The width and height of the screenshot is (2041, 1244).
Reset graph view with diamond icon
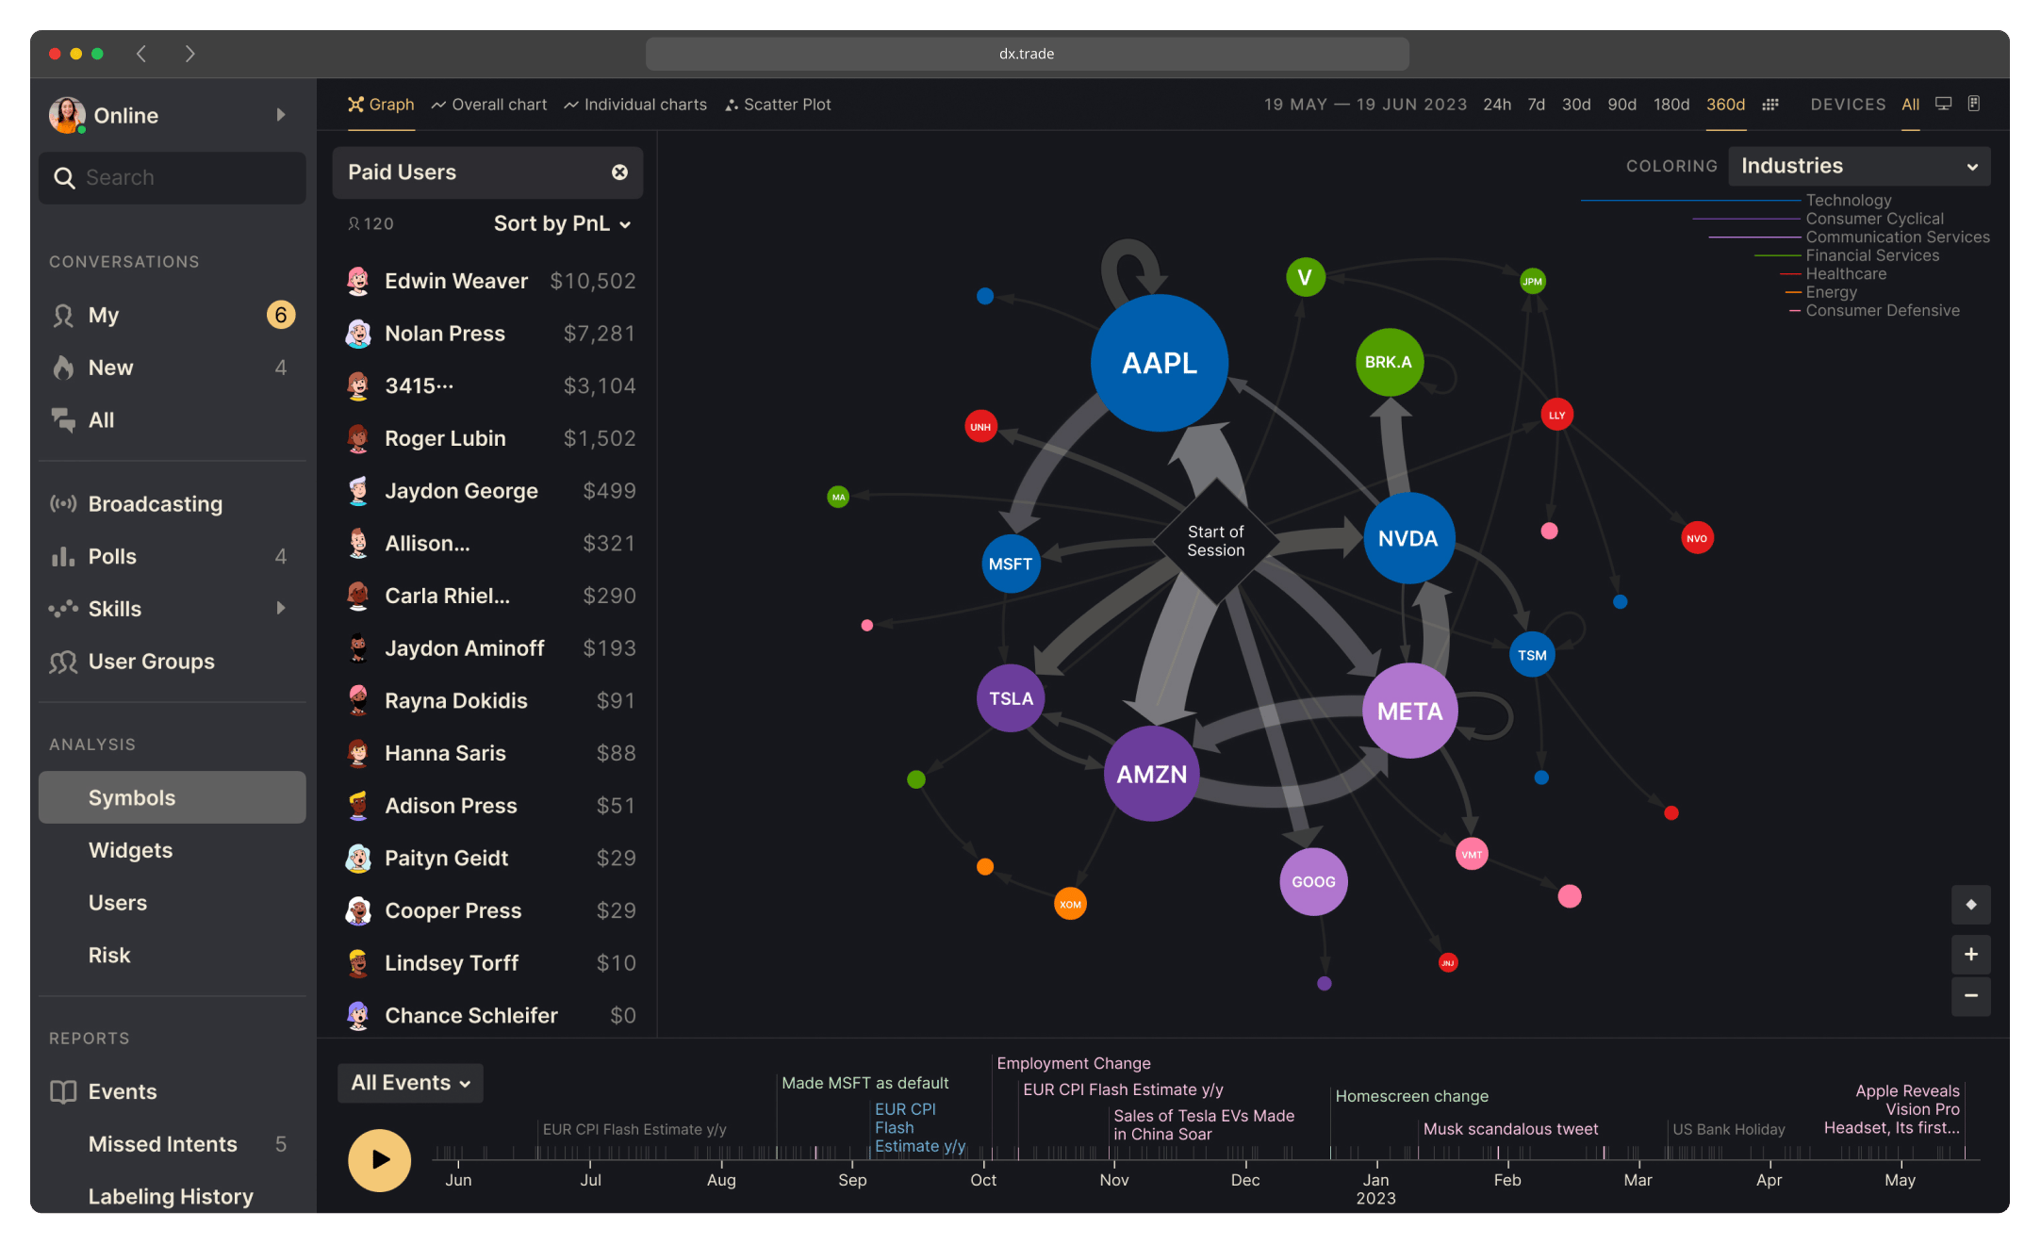click(1970, 905)
